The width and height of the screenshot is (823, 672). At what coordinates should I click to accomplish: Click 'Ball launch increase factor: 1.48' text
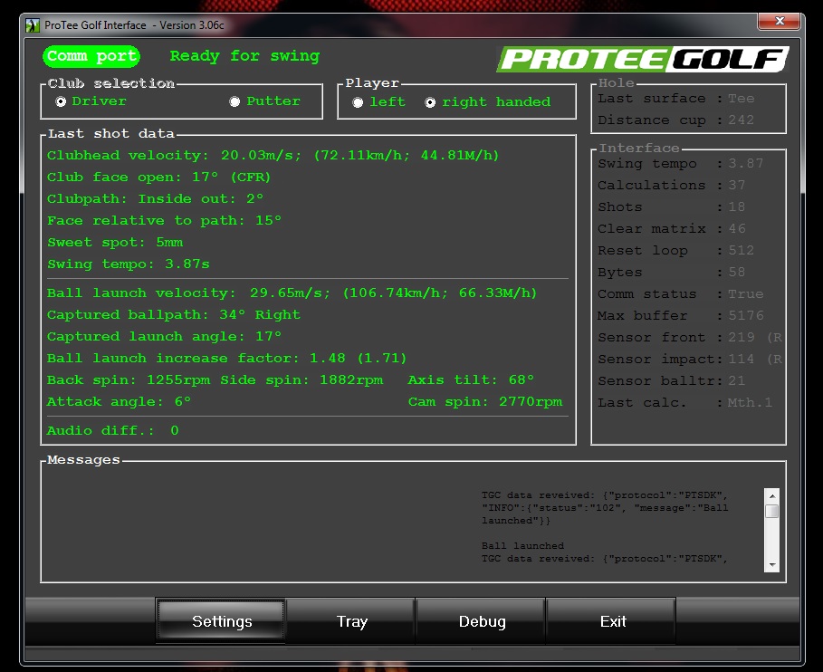click(x=226, y=359)
